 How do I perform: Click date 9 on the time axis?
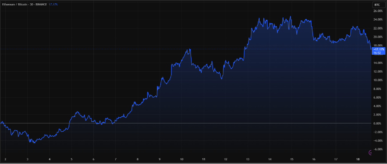[160, 159]
